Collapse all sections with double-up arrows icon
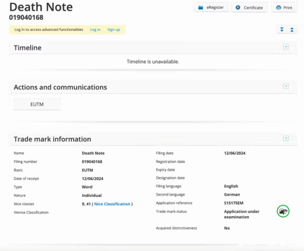Image resolution: width=304 pixels, height=251 pixels. 292,30
